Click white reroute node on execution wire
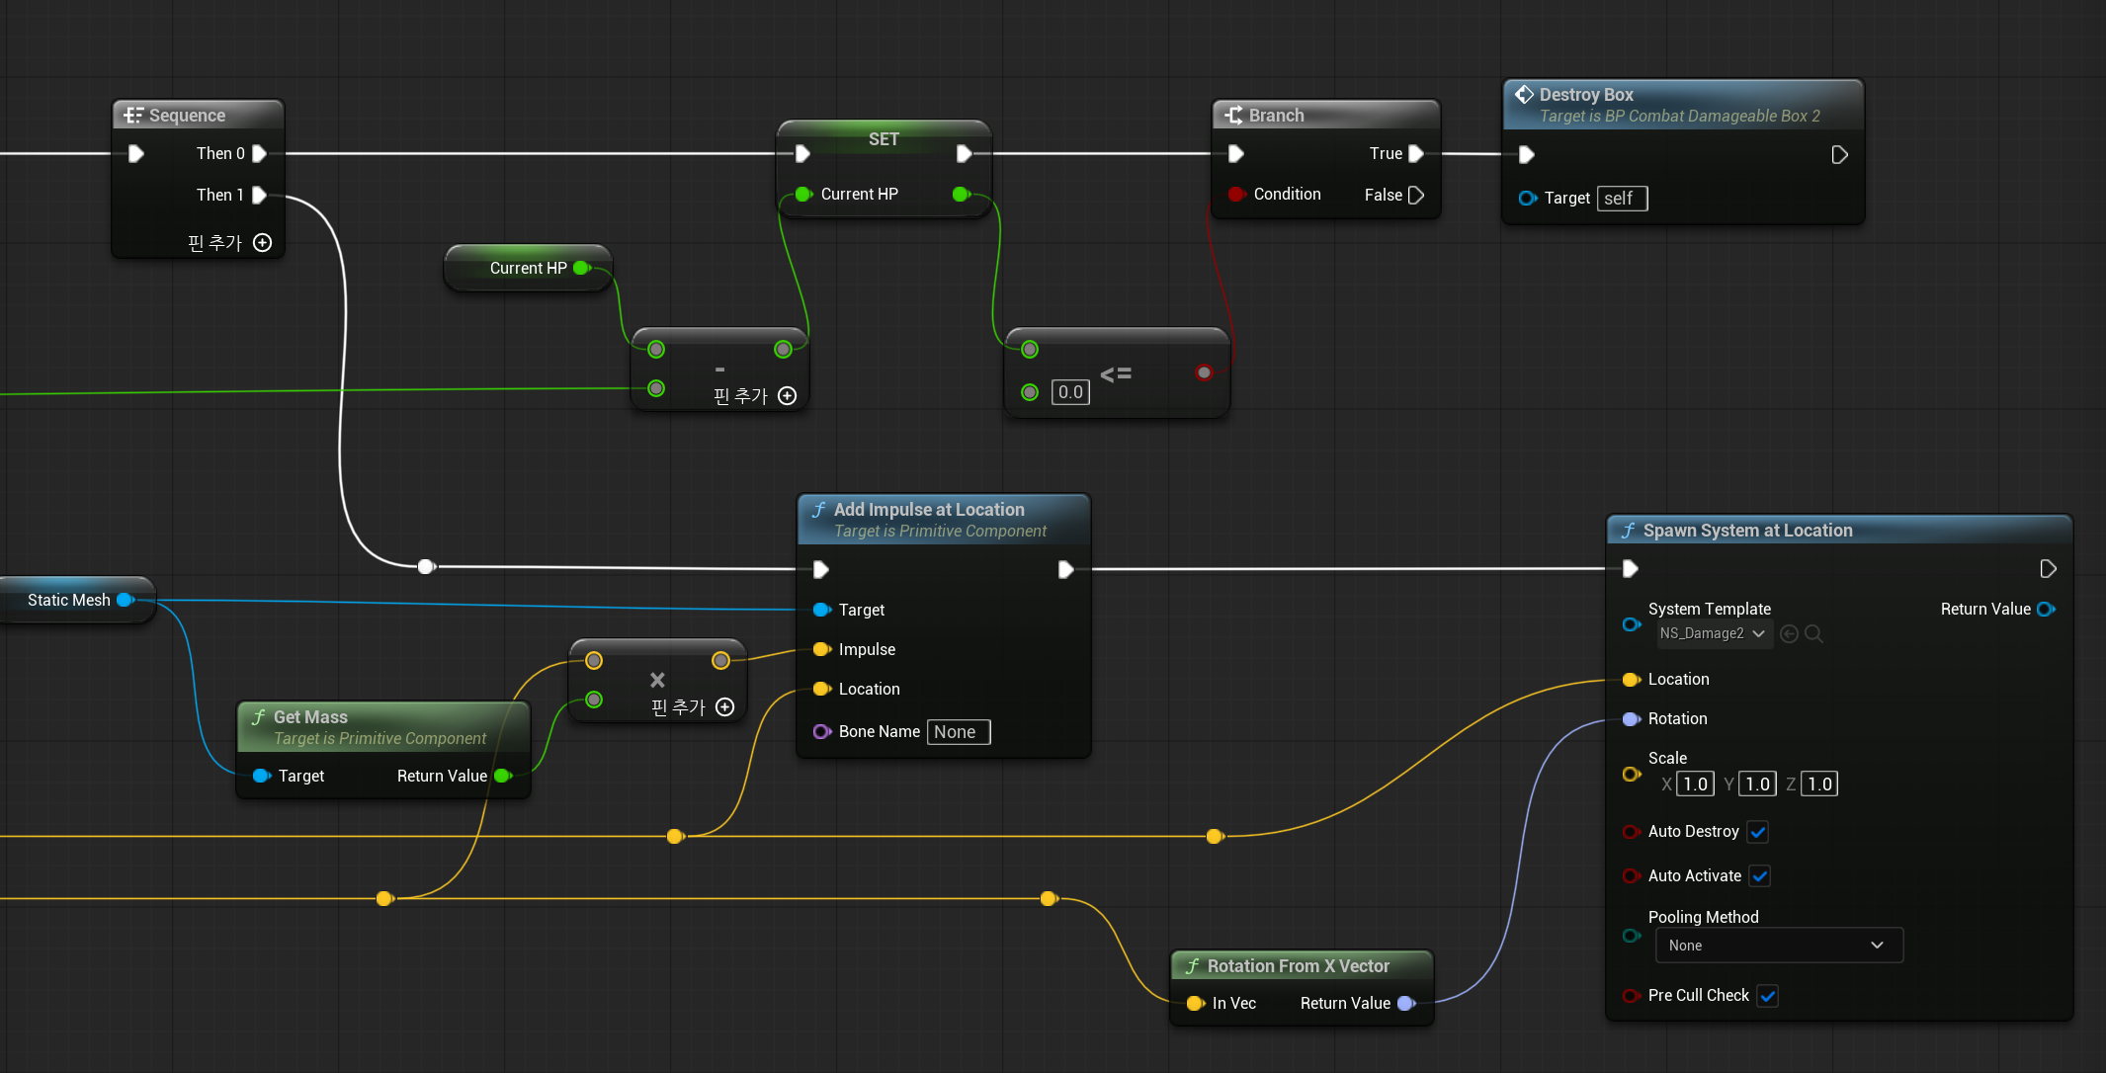The image size is (2106, 1073). point(426,566)
